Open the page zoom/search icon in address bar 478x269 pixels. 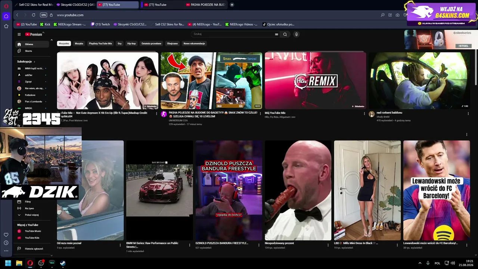click(383, 15)
